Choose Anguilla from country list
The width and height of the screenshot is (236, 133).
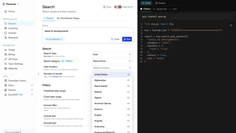[x=112, y=121]
